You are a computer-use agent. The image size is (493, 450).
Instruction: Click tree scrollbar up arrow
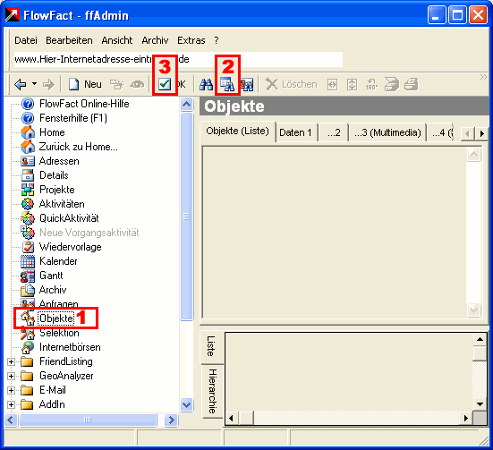187,104
